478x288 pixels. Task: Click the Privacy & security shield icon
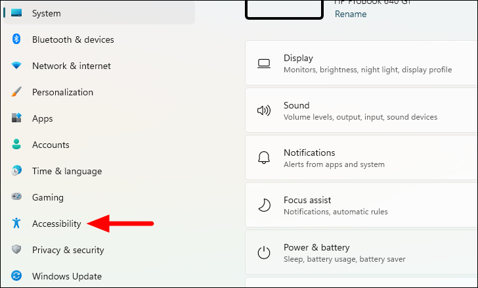(x=17, y=250)
